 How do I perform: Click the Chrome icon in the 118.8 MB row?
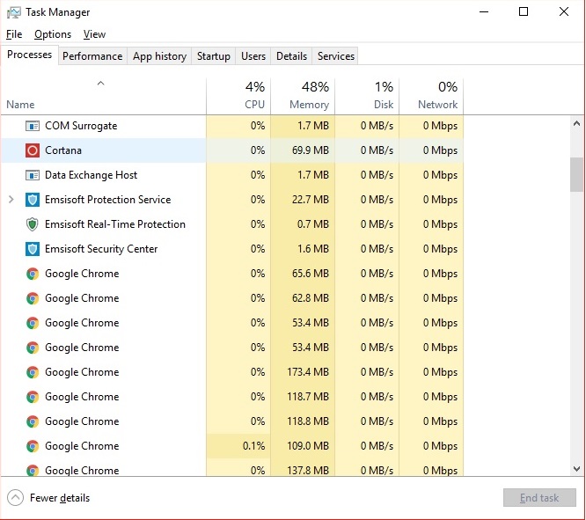(33, 421)
